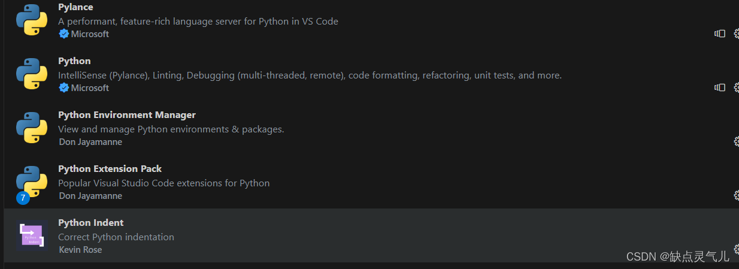Click the Pylance extension Python logo
The width and height of the screenshot is (739, 269).
[31, 20]
